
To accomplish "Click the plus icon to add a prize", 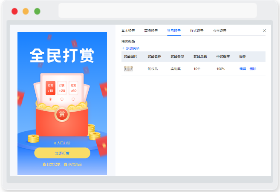I will [x=123, y=48].
